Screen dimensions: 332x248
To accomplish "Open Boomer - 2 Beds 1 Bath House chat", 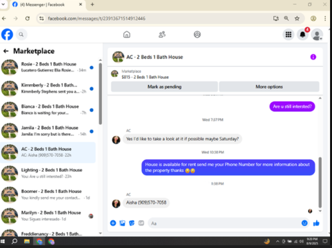I will (x=48, y=194).
